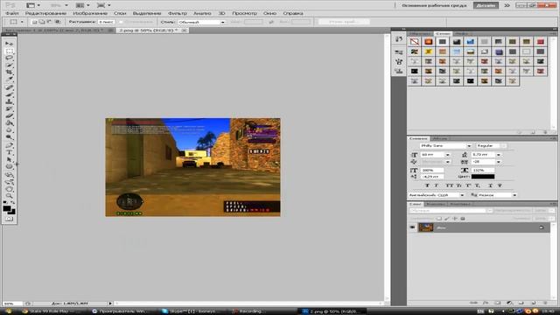Screen dimensions: 560x315
Task: Click the Add to selection option icon
Action: coord(41,22)
